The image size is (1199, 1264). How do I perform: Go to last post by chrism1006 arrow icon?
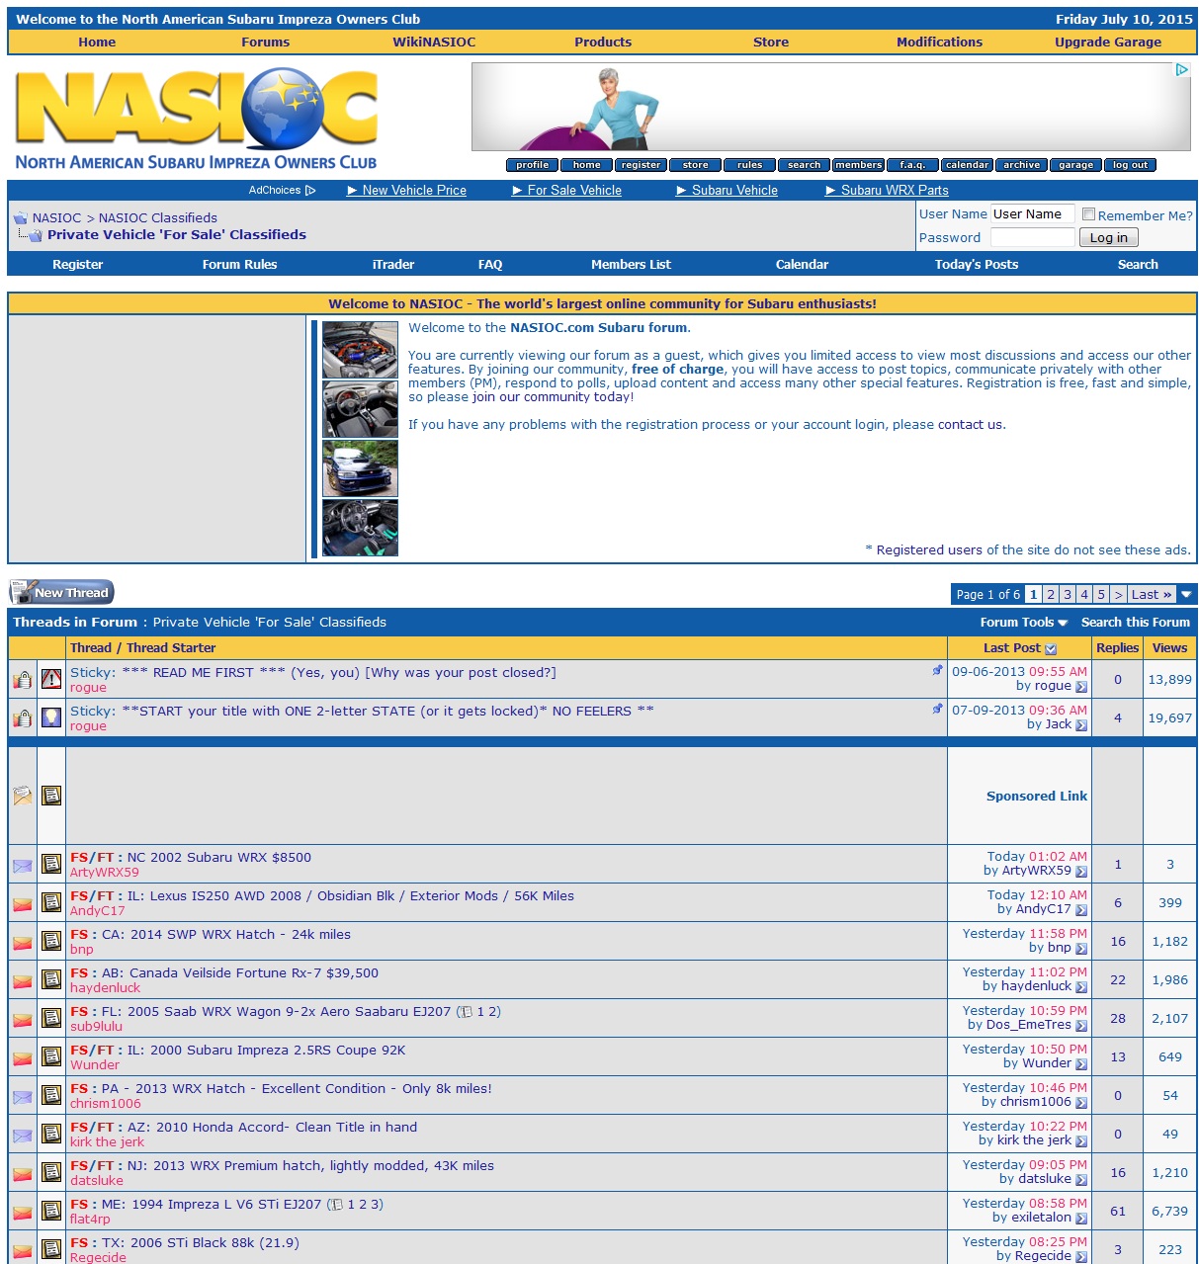tap(1081, 1103)
